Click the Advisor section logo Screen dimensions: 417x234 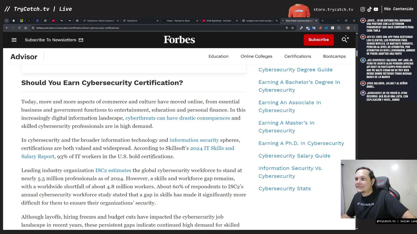pyautogui.click(x=24, y=57)
